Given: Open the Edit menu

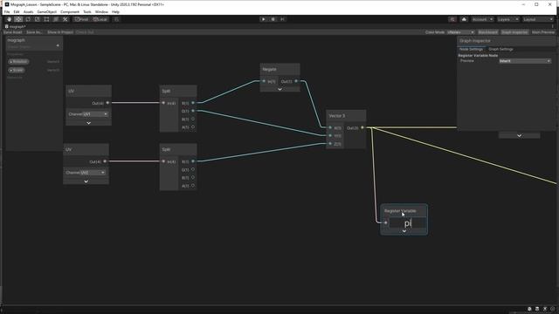Looking at the screenshot, I should coord(17,11).
